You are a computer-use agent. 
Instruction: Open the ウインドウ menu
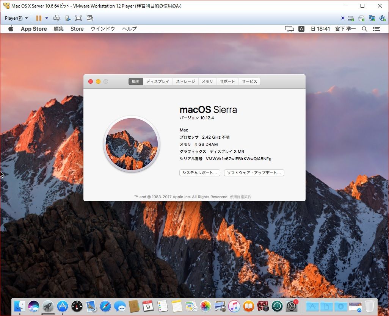click(103, 29)
